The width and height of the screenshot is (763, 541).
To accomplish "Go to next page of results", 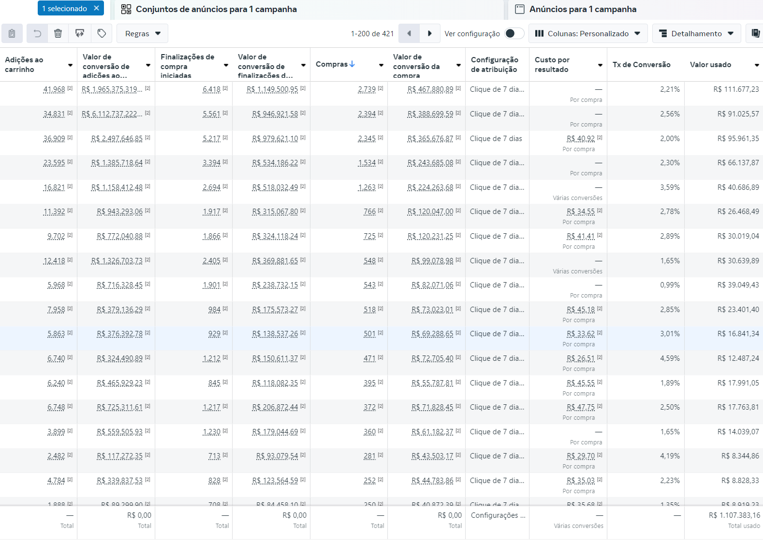I will [430, 33].
